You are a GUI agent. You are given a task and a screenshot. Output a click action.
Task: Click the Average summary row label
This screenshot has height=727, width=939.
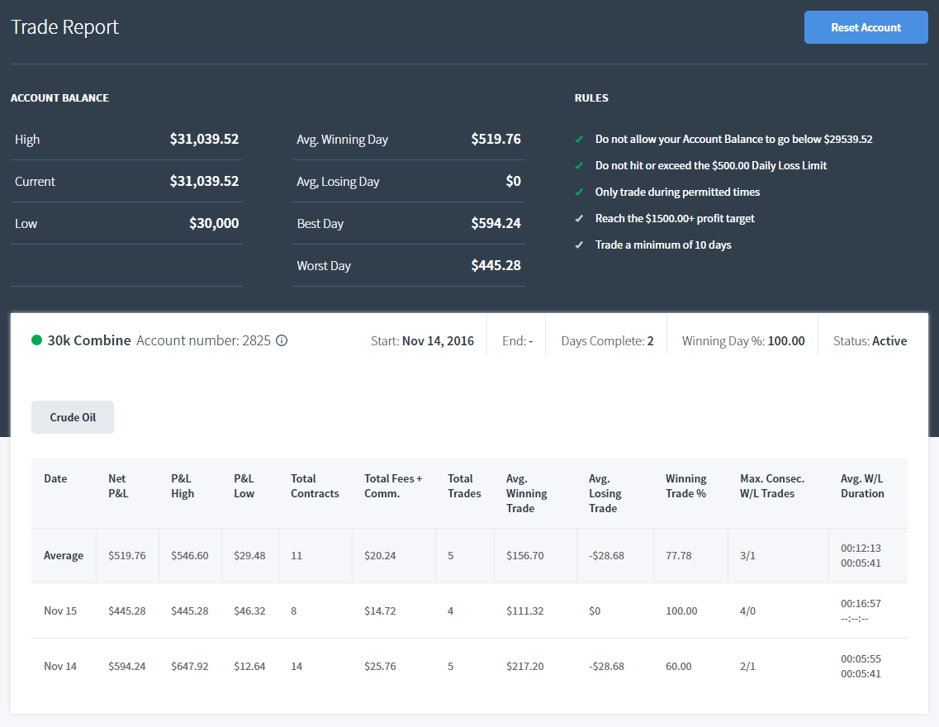coord(64,556)
